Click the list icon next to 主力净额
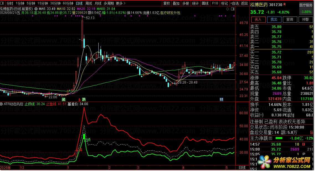This screenshot has height=171, width=315. pos(270,138)
